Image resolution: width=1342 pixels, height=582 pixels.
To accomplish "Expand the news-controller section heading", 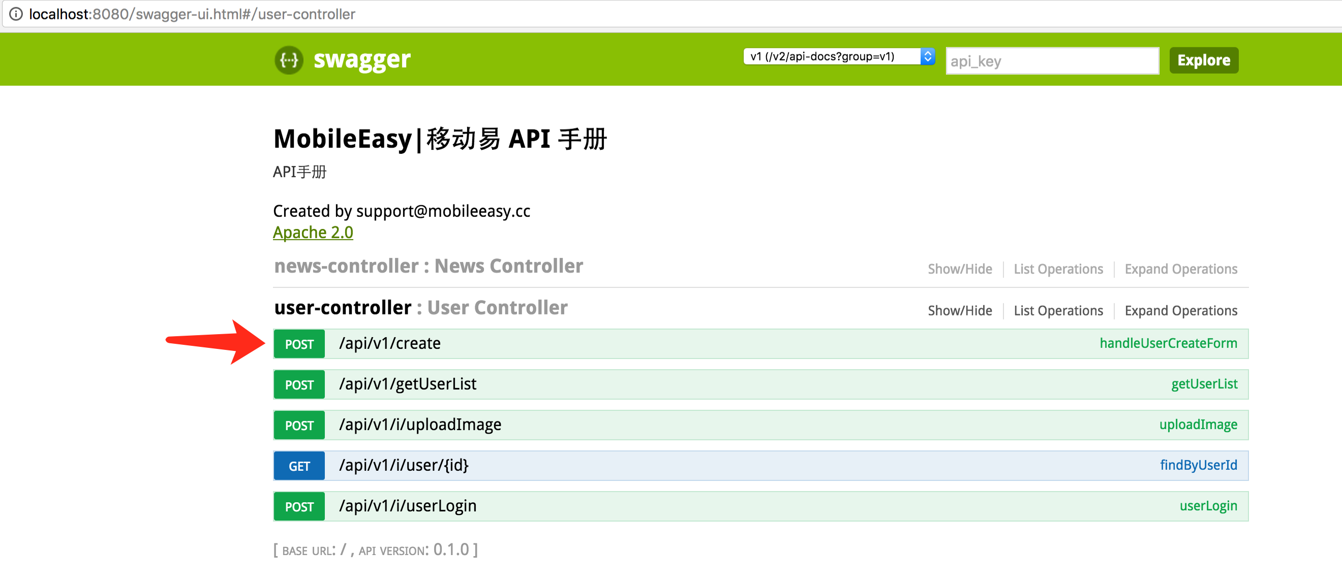I will [428, 266].
